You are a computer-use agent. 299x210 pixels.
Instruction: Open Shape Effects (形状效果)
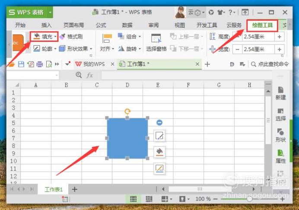(x=76, y=49)
